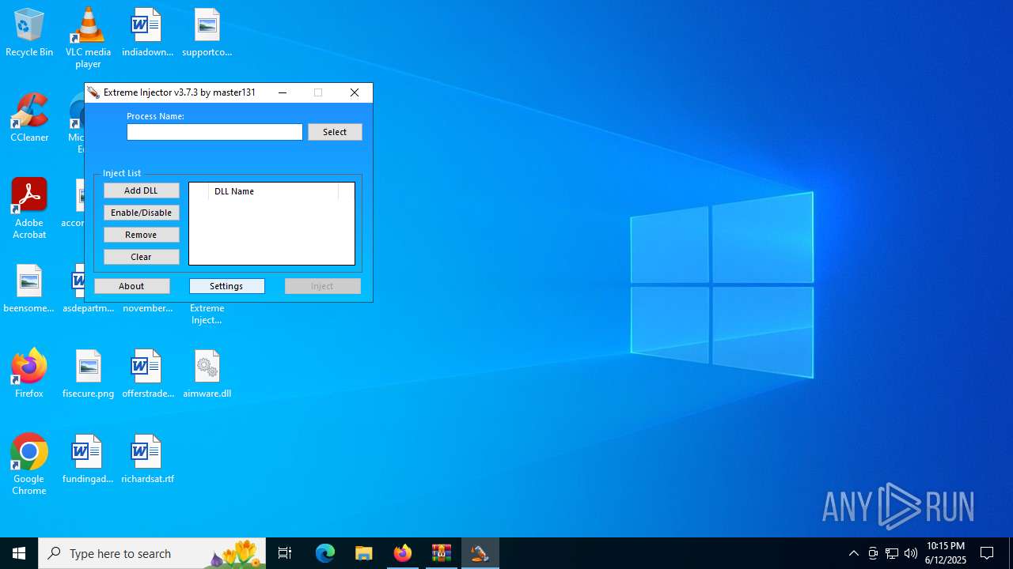The image size is (1013, 569).
Task: Select the aimware.dll file icon
Action: (207, 373)
